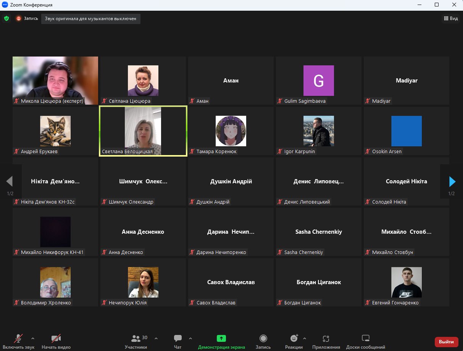This screenshot has width=463, height=351.
Task: Click the original sound for musicians notice
Action: click(90, 18)
